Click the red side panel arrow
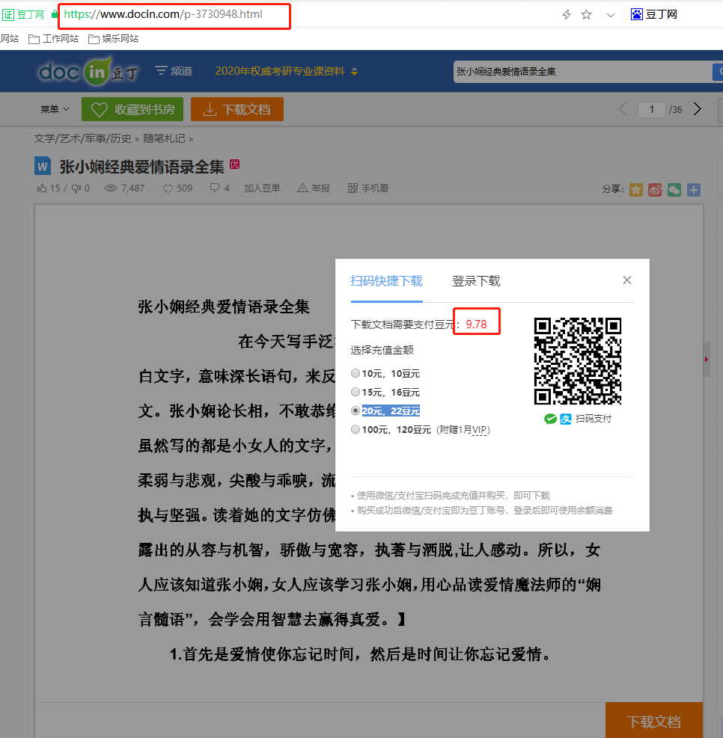Image resolution: width=723 pixels, height=738 pixels. coord(707,359)
